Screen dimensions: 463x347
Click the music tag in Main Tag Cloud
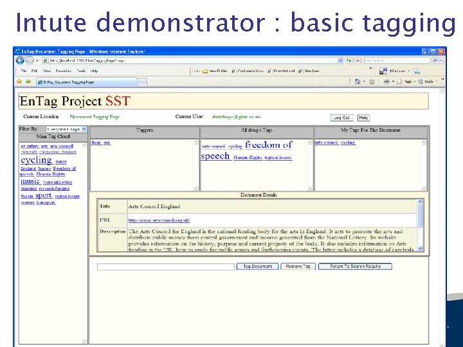tap(30, 181)
